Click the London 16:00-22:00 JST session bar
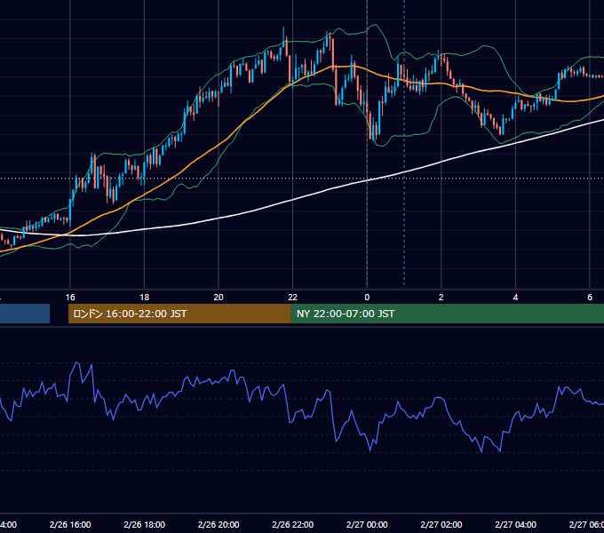 [x=179, y=314]
